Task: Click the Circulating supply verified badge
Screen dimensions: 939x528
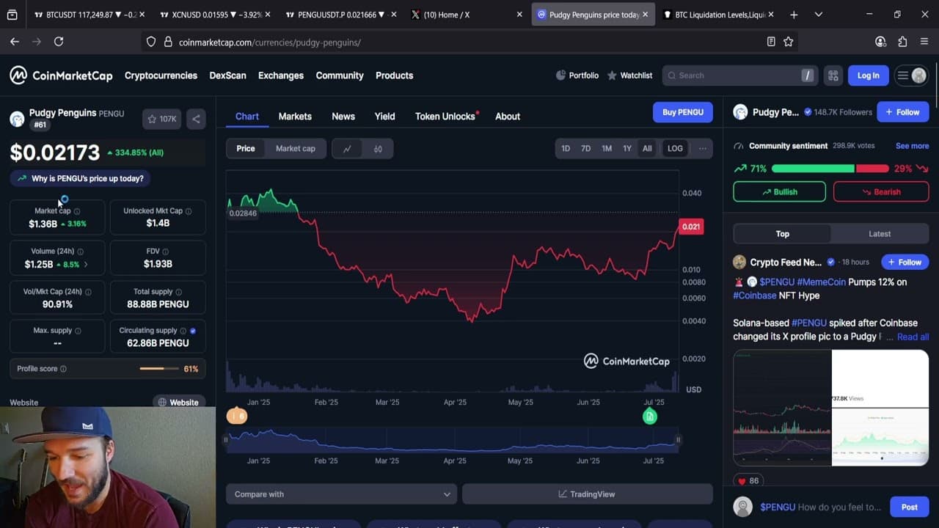Action: point(193,331)
